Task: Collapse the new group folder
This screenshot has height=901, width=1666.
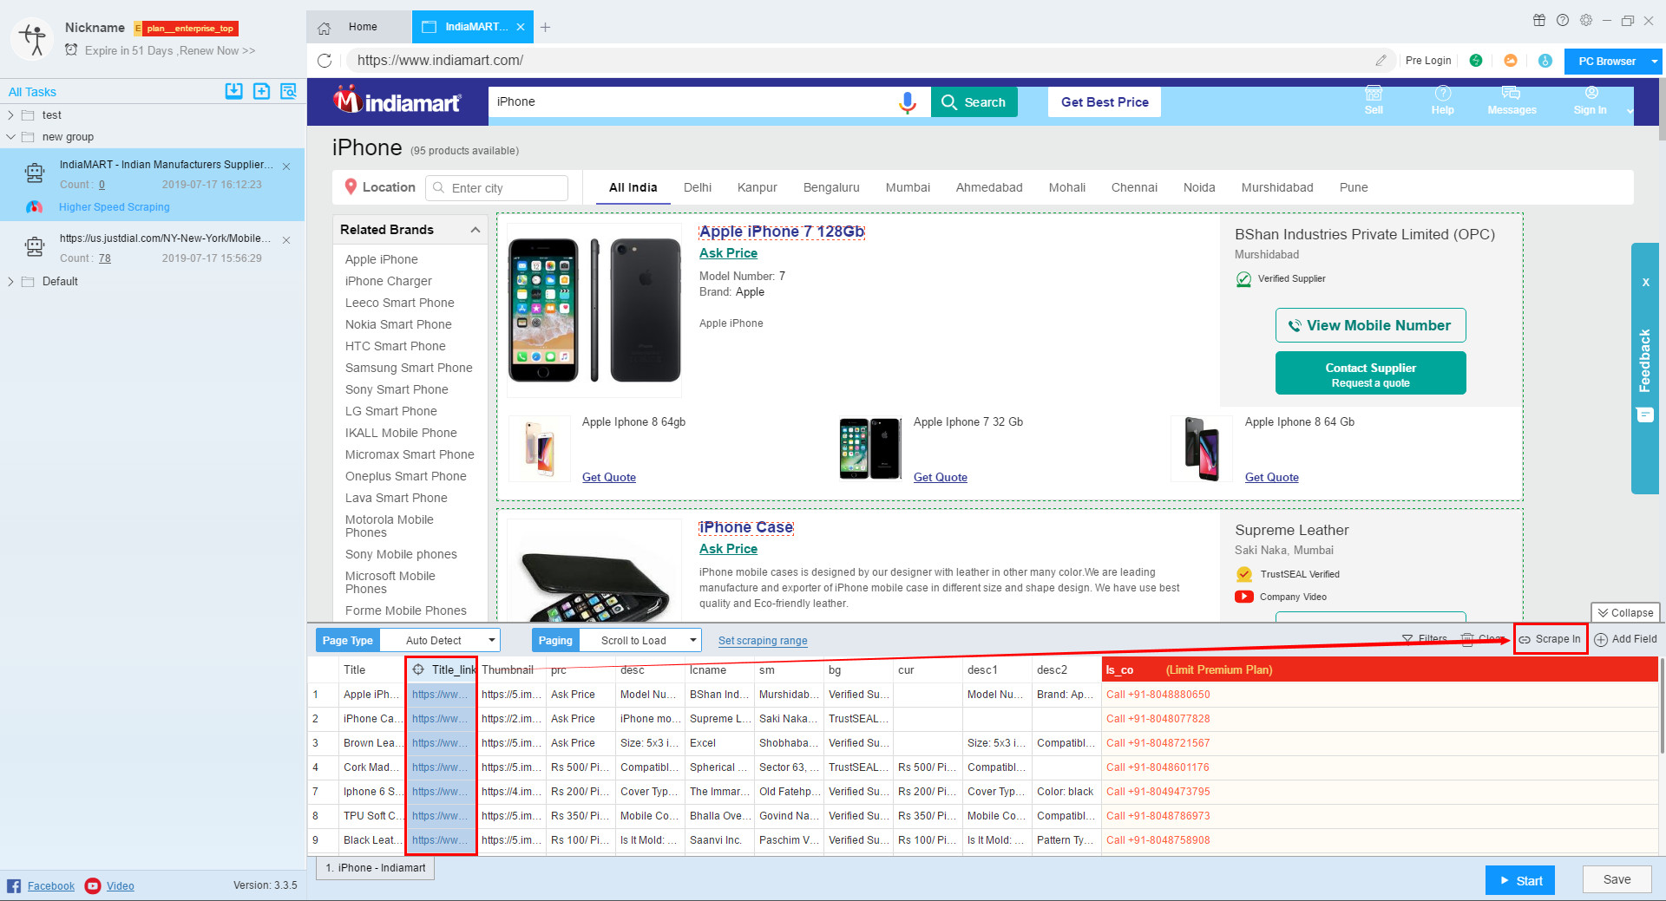Action: click(x=10, y=137)
